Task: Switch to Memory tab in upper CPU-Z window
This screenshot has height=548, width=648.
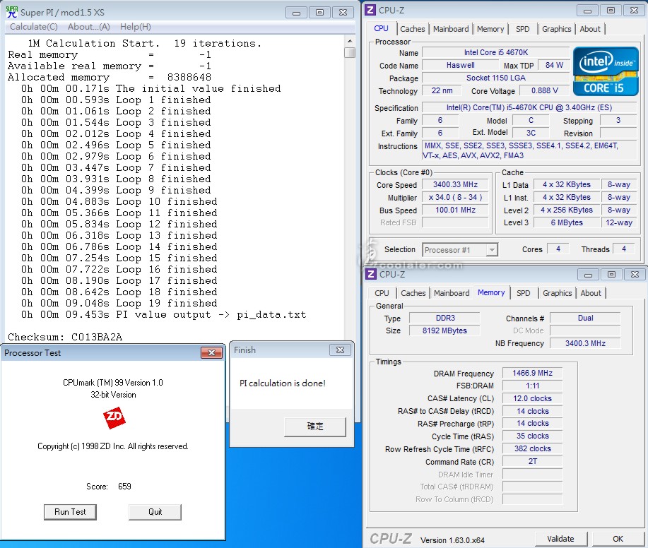Action: pos(490,29)
